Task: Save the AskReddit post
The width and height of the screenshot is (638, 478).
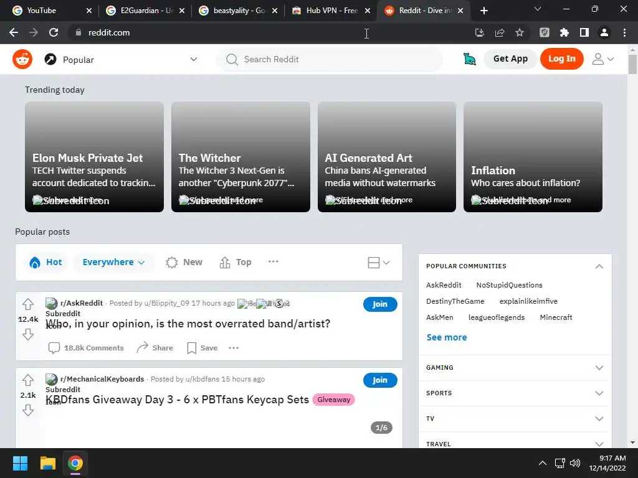Action: click(x=202, y=348)
